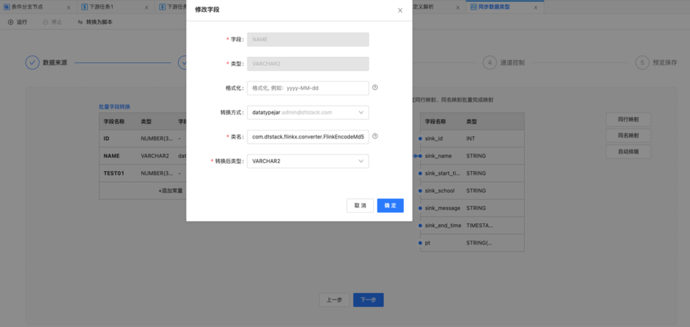Click step 5 预览保存 circle
Viewport: 690px width, 327px height.
[x=642, y=63]
